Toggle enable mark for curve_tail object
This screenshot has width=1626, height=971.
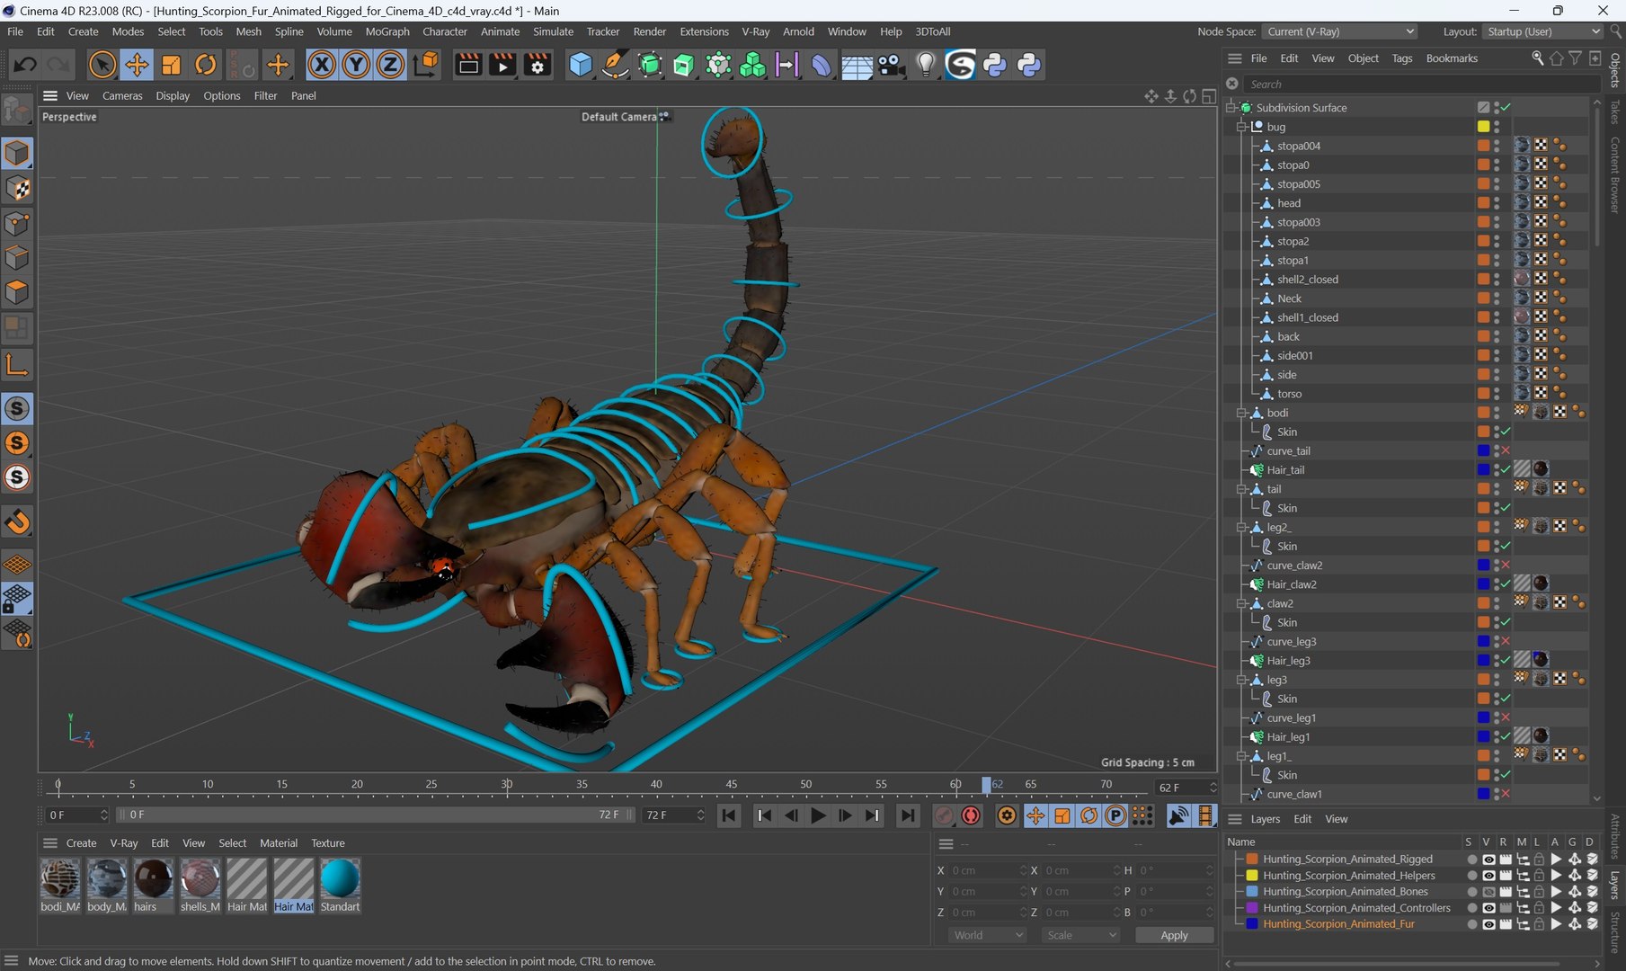pyautogui.click(x=1506, y=451)
